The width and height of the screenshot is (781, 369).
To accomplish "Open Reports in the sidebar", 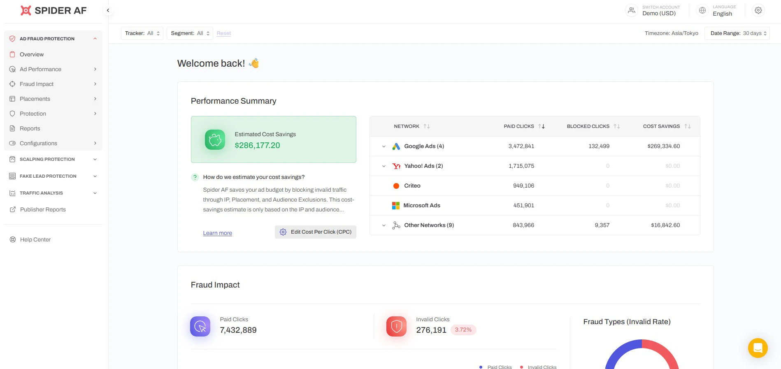I will (x=30, y=128).
